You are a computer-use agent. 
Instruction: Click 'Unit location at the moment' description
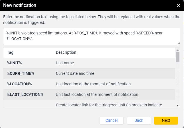93,84
